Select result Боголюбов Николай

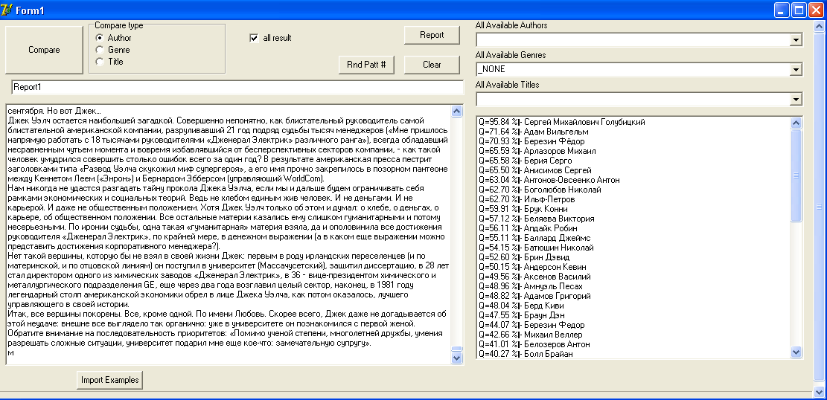pyautogui.click(x=540, y=190)
